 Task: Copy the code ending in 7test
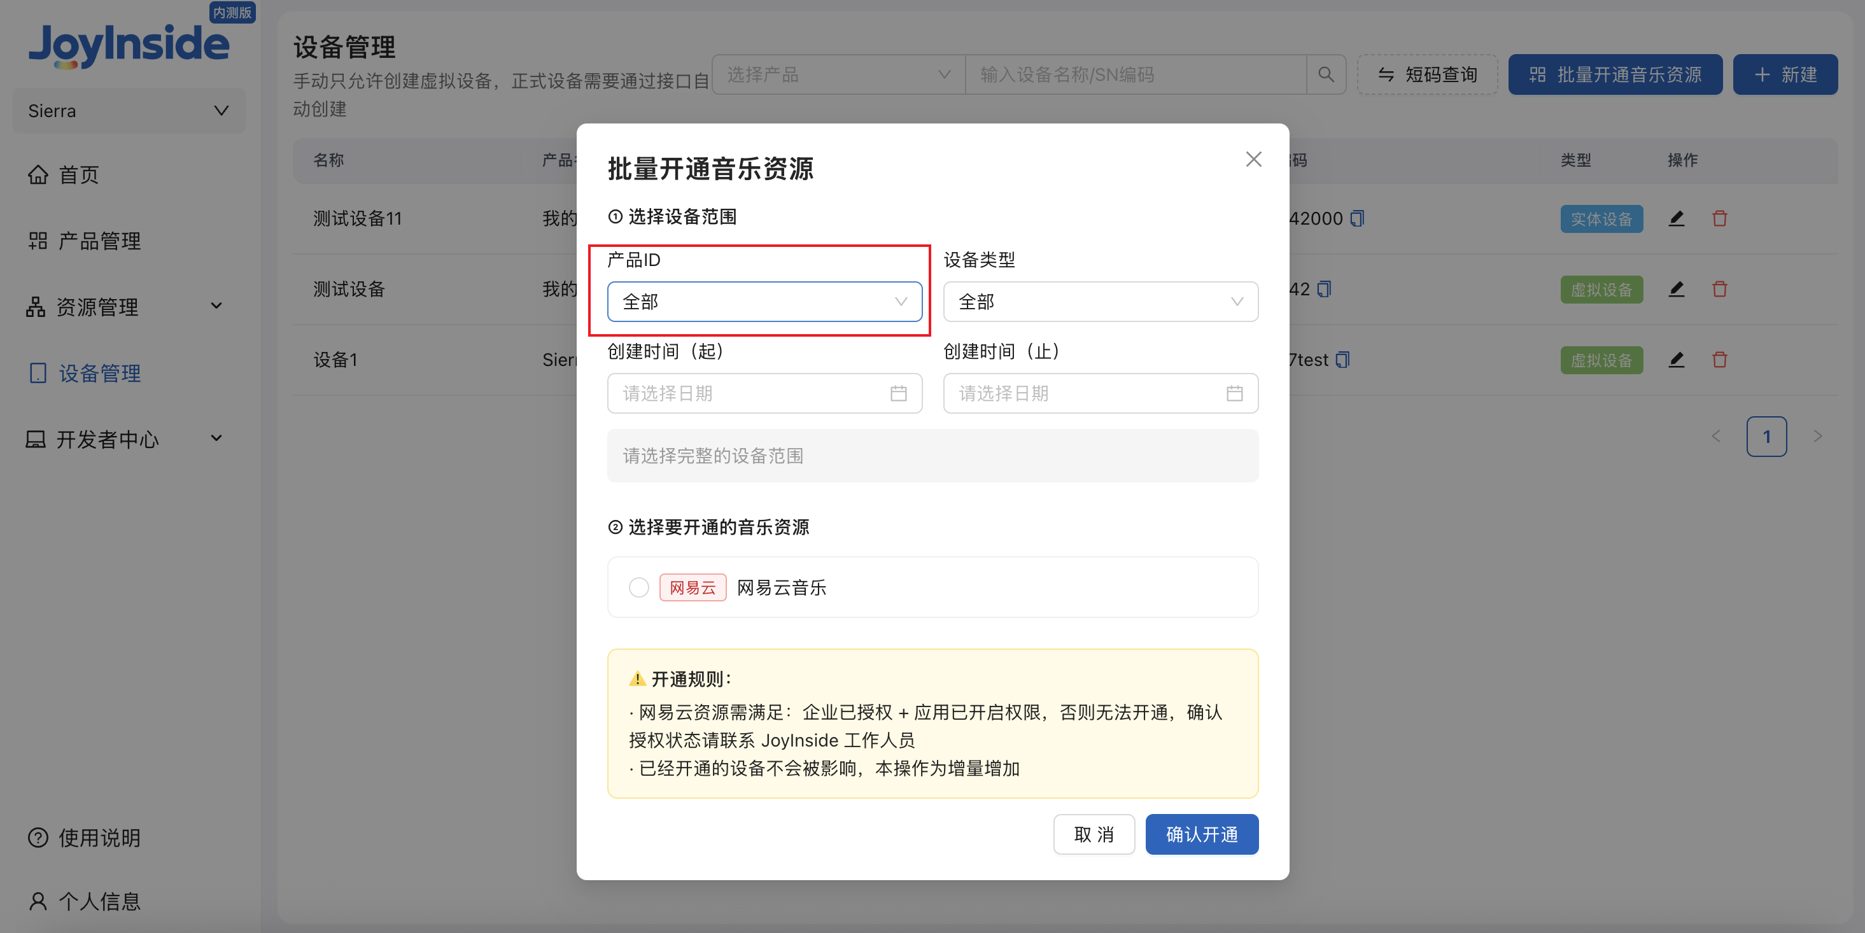[1342, 359]
